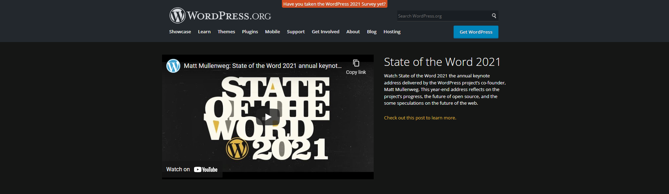Open the Mobile menu item

pyautogui.click(x=272, y=32)
